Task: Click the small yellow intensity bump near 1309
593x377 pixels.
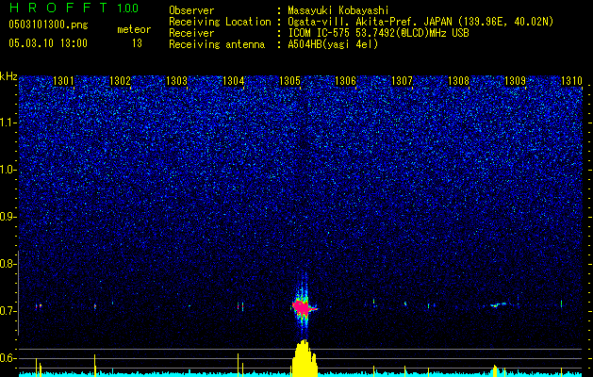Action: coord(495,370)
